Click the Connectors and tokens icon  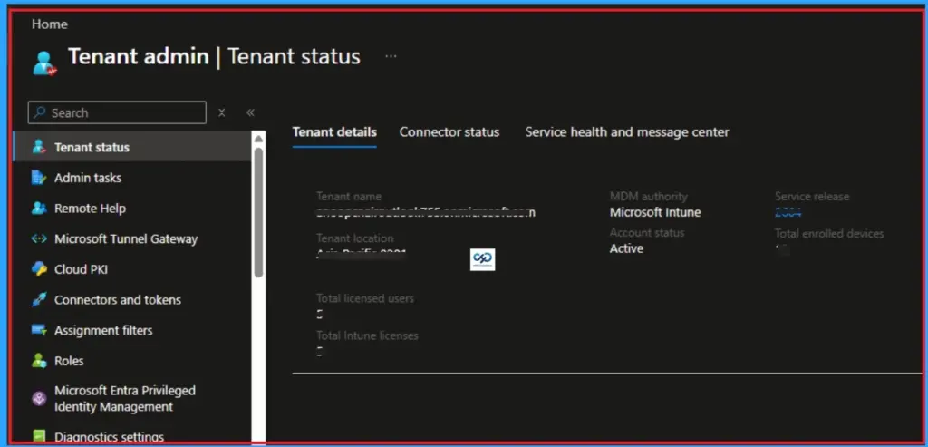coord(39,299)
